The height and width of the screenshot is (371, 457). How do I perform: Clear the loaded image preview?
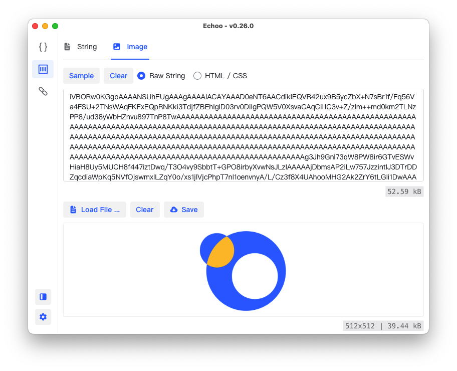(145, 210)
